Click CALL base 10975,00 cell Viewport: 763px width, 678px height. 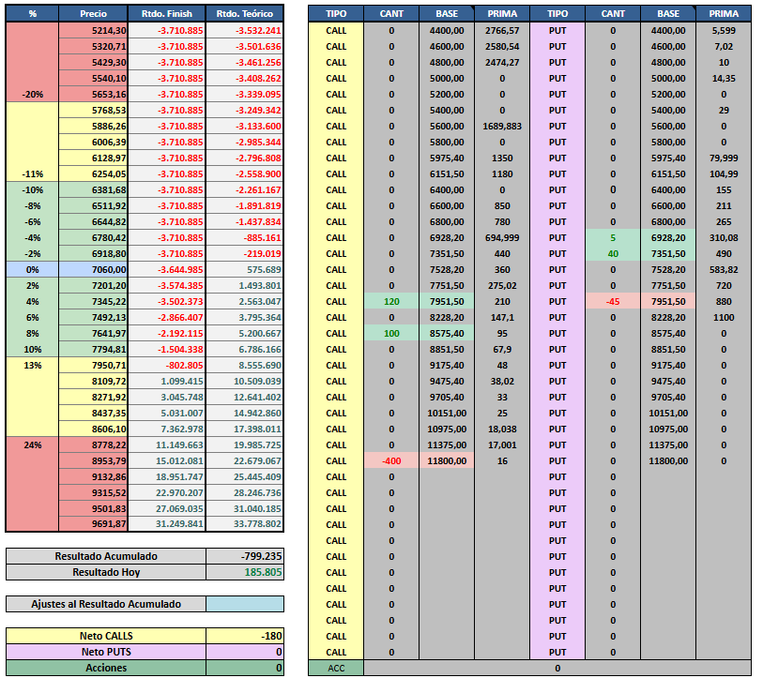click(x=447, y=429)
